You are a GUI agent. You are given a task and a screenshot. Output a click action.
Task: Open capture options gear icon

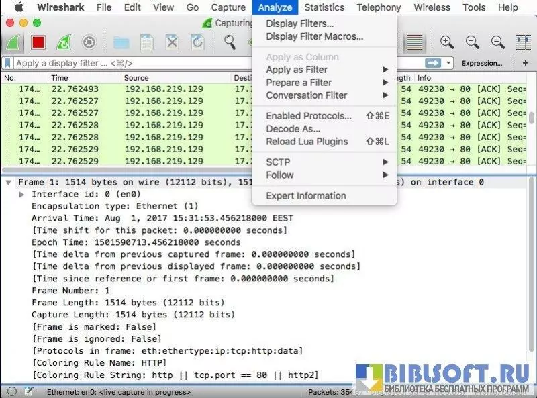(x=89, y=43)
